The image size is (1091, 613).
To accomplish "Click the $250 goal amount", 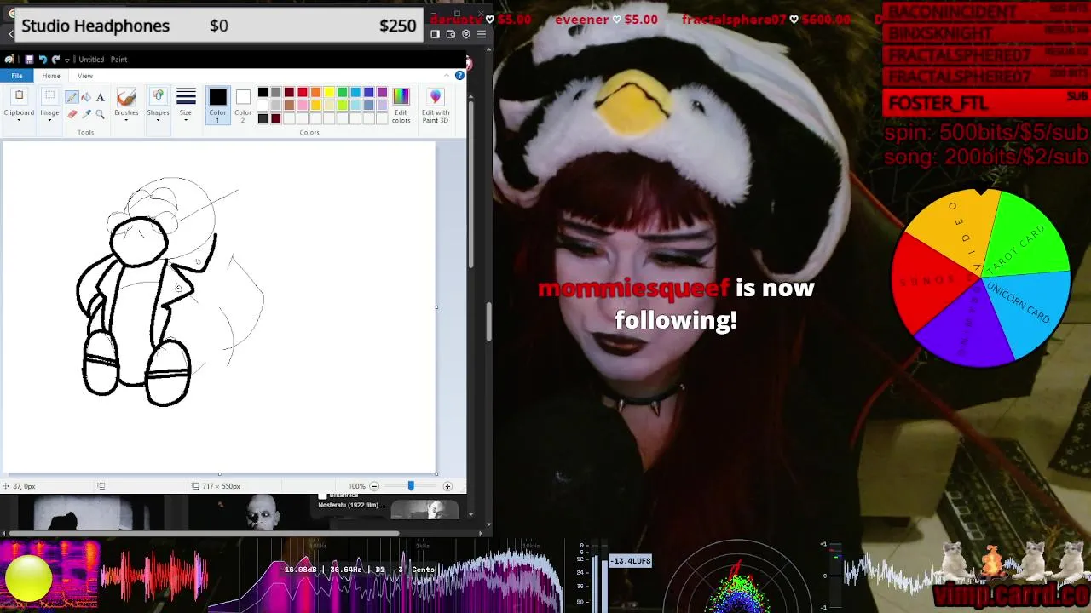I will [397, 26].
